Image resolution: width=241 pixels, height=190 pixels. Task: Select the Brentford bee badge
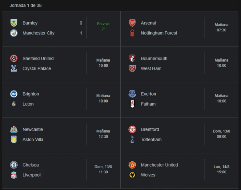[132, 129]
